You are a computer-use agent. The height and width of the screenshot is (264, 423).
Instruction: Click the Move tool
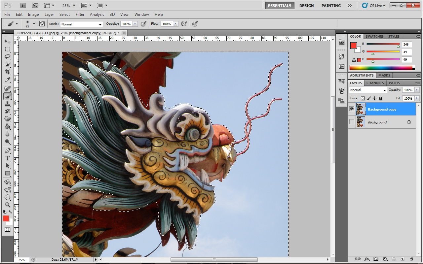[8, 42]
